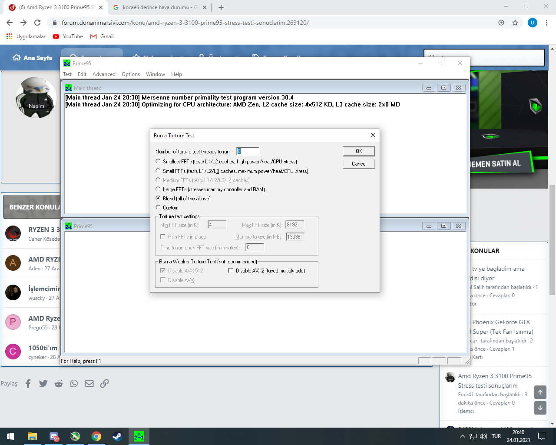The width and height of the screenshot is (556, 445).
Task: Open the Help menu in Prime95
Action: pyautogui.click(x=176, y=74)
